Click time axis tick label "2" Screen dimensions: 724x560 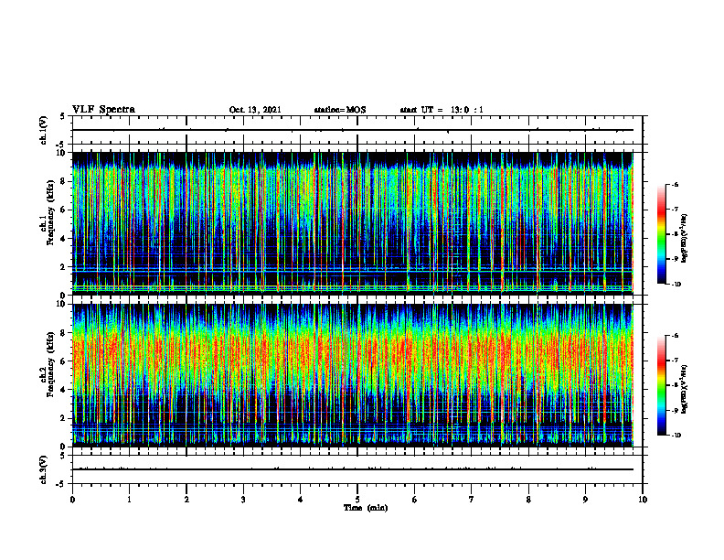pos(186,500)
